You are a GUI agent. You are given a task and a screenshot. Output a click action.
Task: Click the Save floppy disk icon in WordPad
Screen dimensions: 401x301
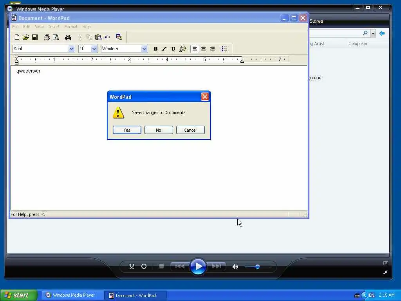click(x=35, y=37)
